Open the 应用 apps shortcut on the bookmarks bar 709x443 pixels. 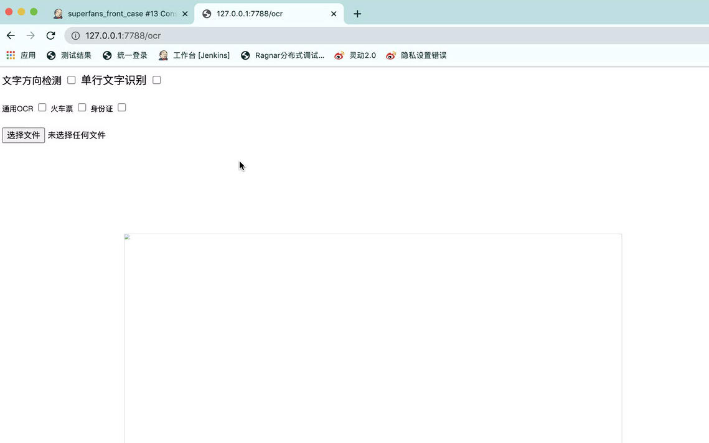click(21, 55)
